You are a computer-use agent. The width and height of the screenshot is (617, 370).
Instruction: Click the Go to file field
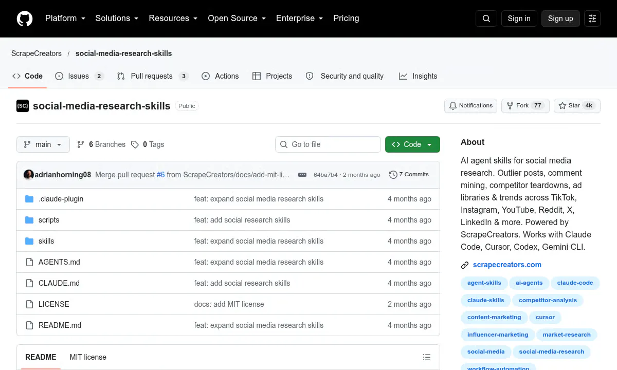point(328,144)
